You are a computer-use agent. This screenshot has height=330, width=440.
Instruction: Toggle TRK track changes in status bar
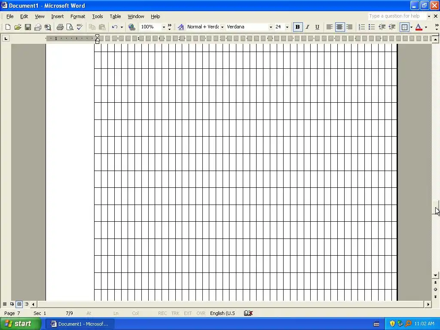coord(175,313)
